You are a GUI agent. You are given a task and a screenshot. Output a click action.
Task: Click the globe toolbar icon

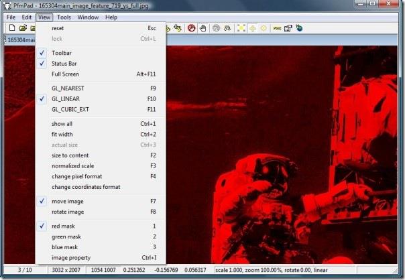(x=298, y=28)
